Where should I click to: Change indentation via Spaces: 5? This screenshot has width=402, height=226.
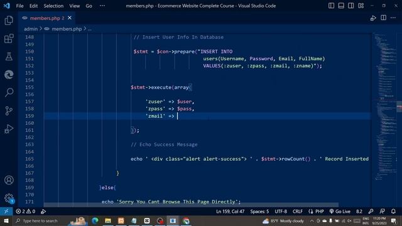pos(259,212)
